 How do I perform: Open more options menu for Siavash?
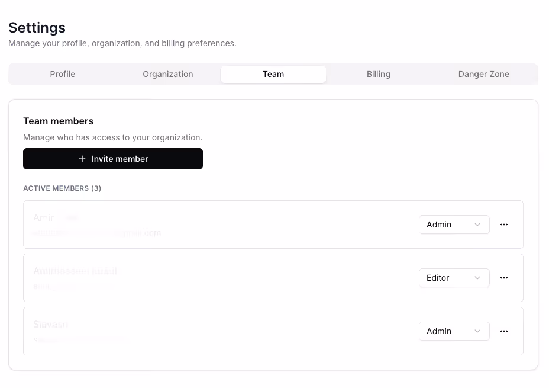504,331
